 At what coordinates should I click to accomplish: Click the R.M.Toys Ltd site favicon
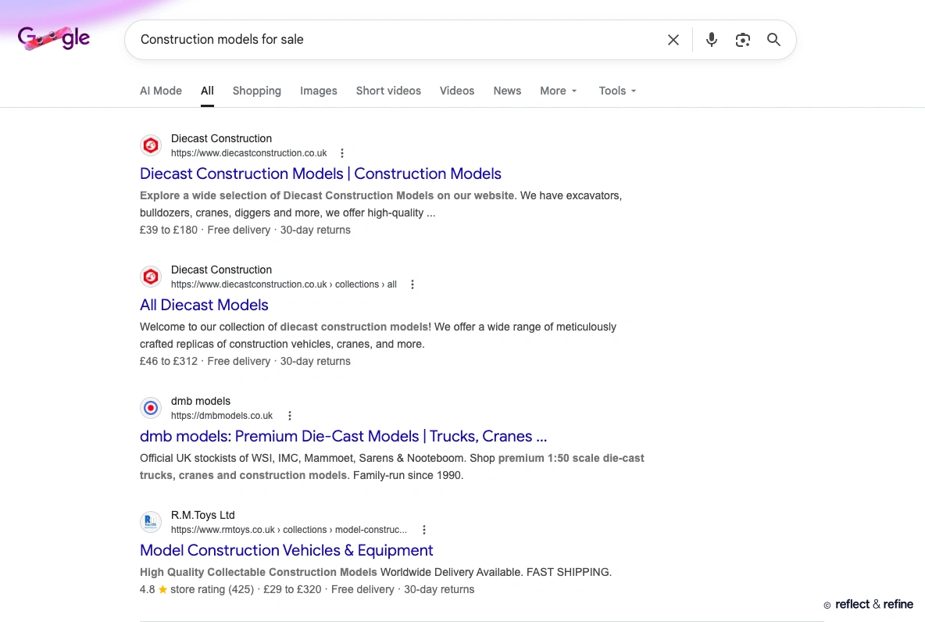point(151,521)
